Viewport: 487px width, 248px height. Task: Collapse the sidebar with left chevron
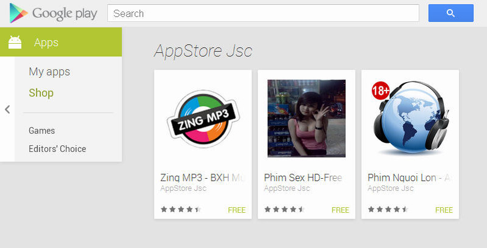pos(7,109)
